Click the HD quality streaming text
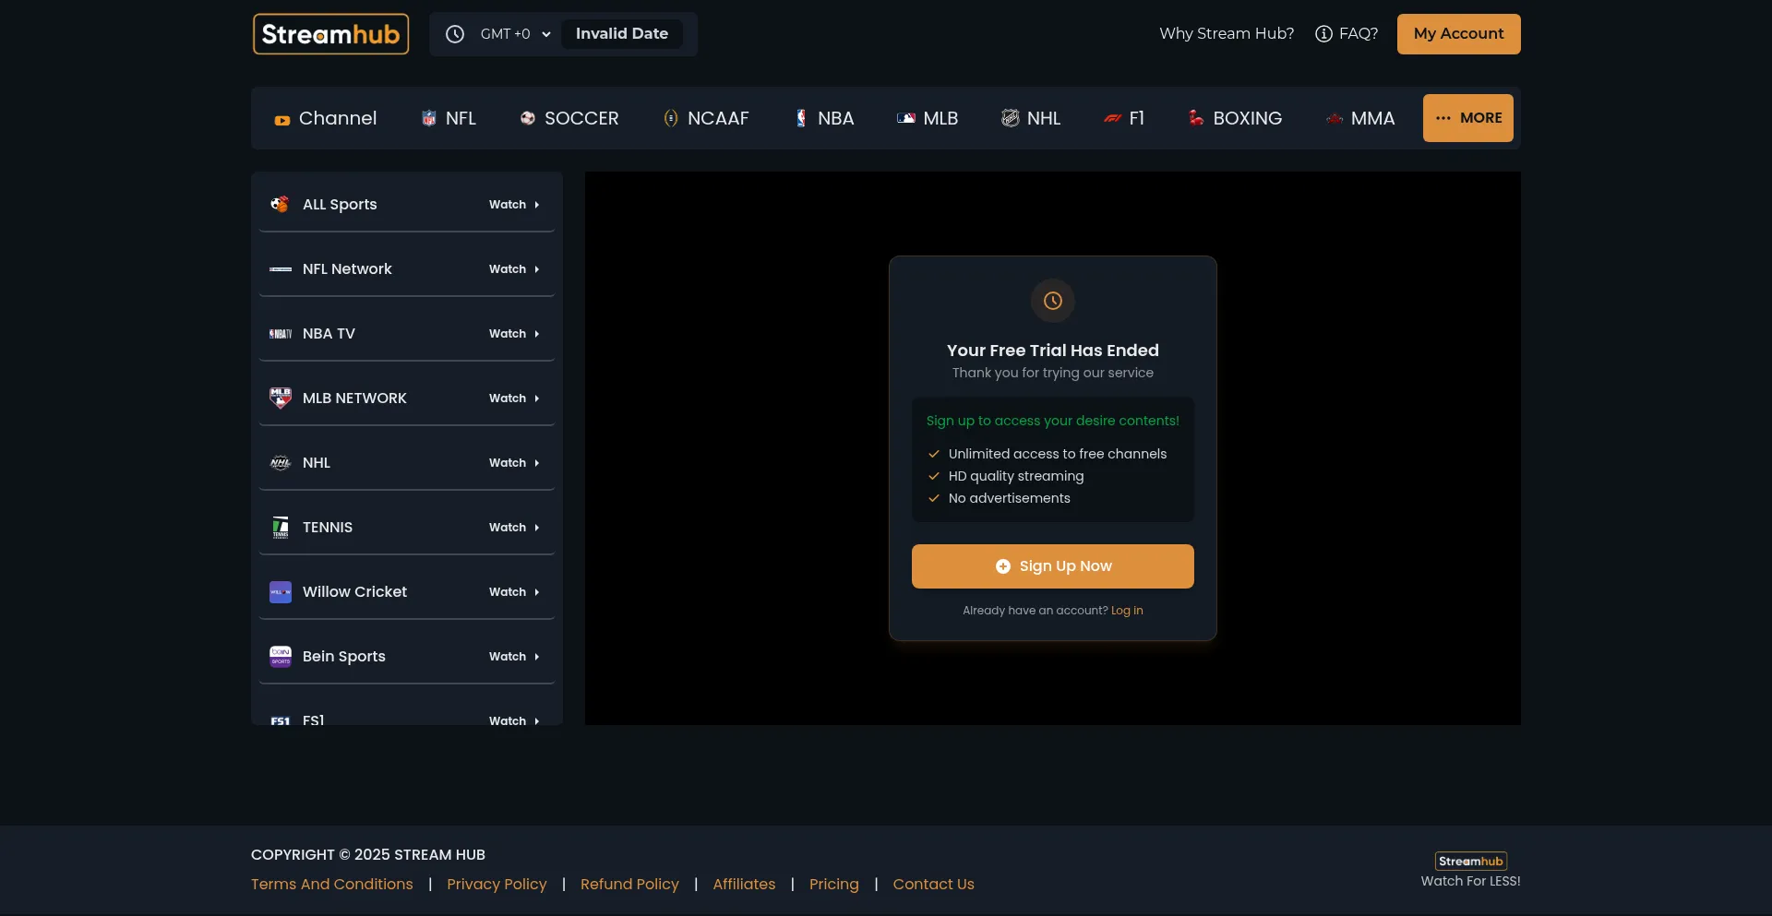Screen dimensions: 1772x916 coord(1016,476)
